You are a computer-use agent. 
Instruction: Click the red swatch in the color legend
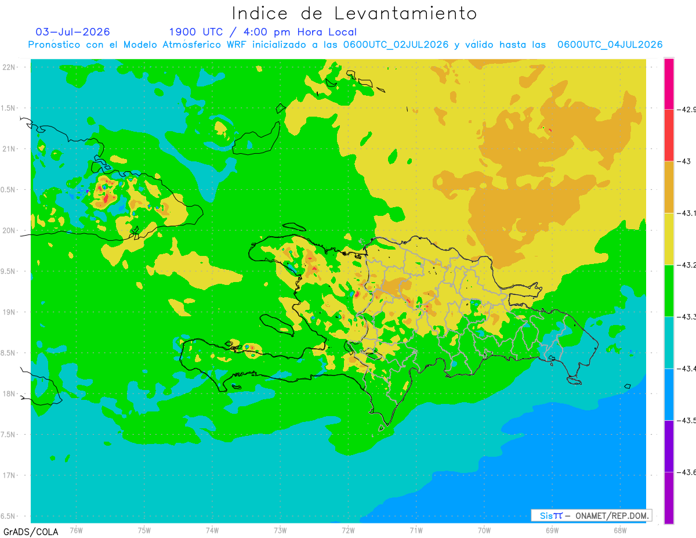(669, 135)
